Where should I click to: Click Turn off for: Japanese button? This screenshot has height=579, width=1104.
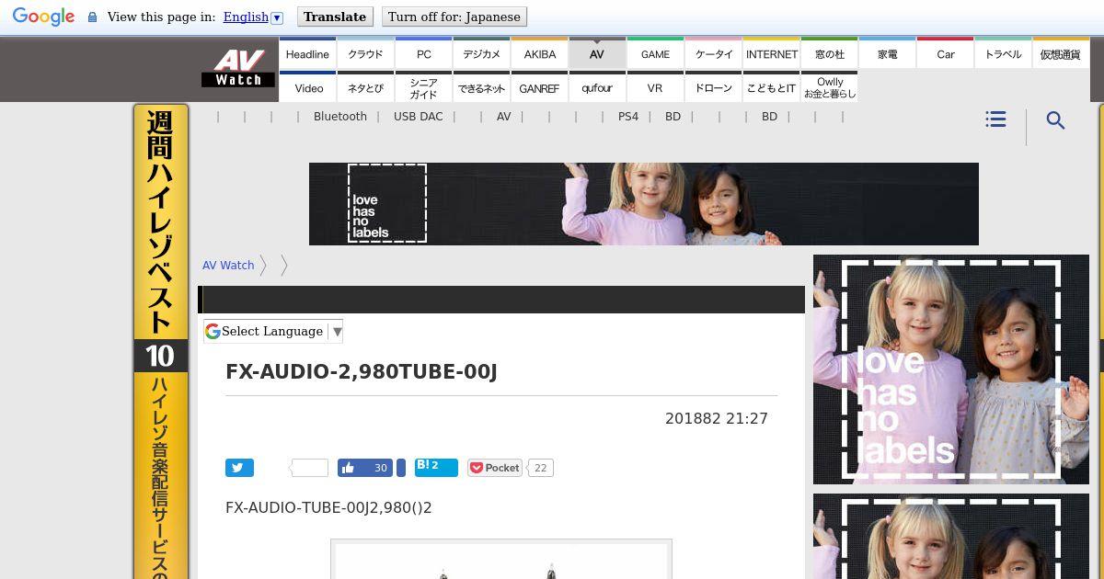click(x=454, y=17)
